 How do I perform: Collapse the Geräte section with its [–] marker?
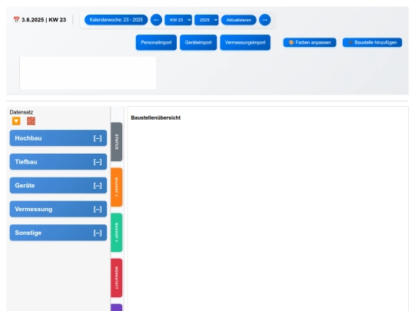[x=98, y=186]
